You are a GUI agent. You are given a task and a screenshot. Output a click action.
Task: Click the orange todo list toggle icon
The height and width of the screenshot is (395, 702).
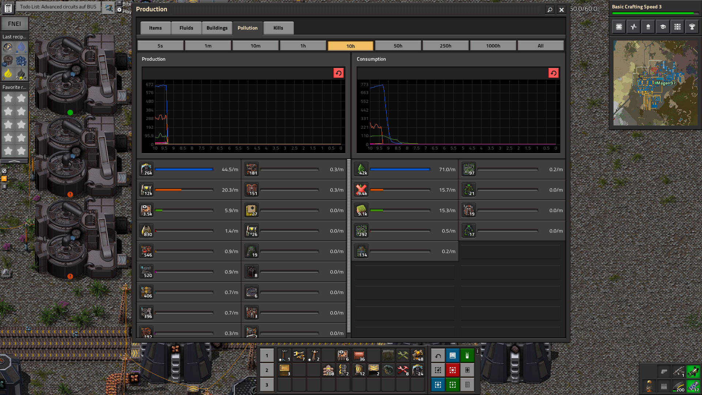pyautogui.click(x=4, y=178)
